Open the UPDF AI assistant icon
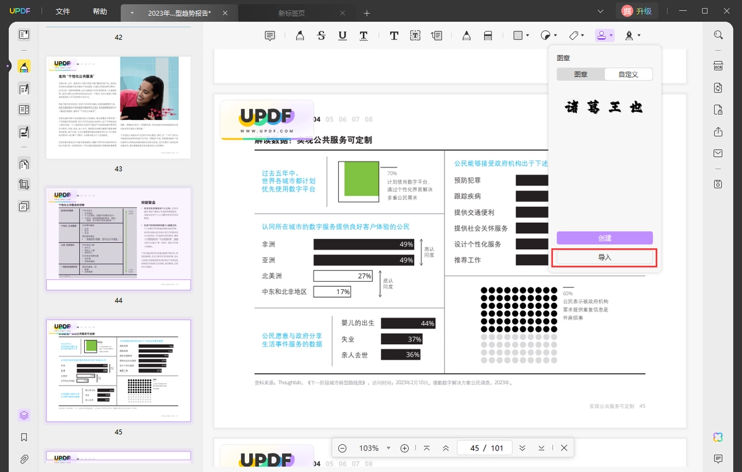 click(x=718, y=437)
